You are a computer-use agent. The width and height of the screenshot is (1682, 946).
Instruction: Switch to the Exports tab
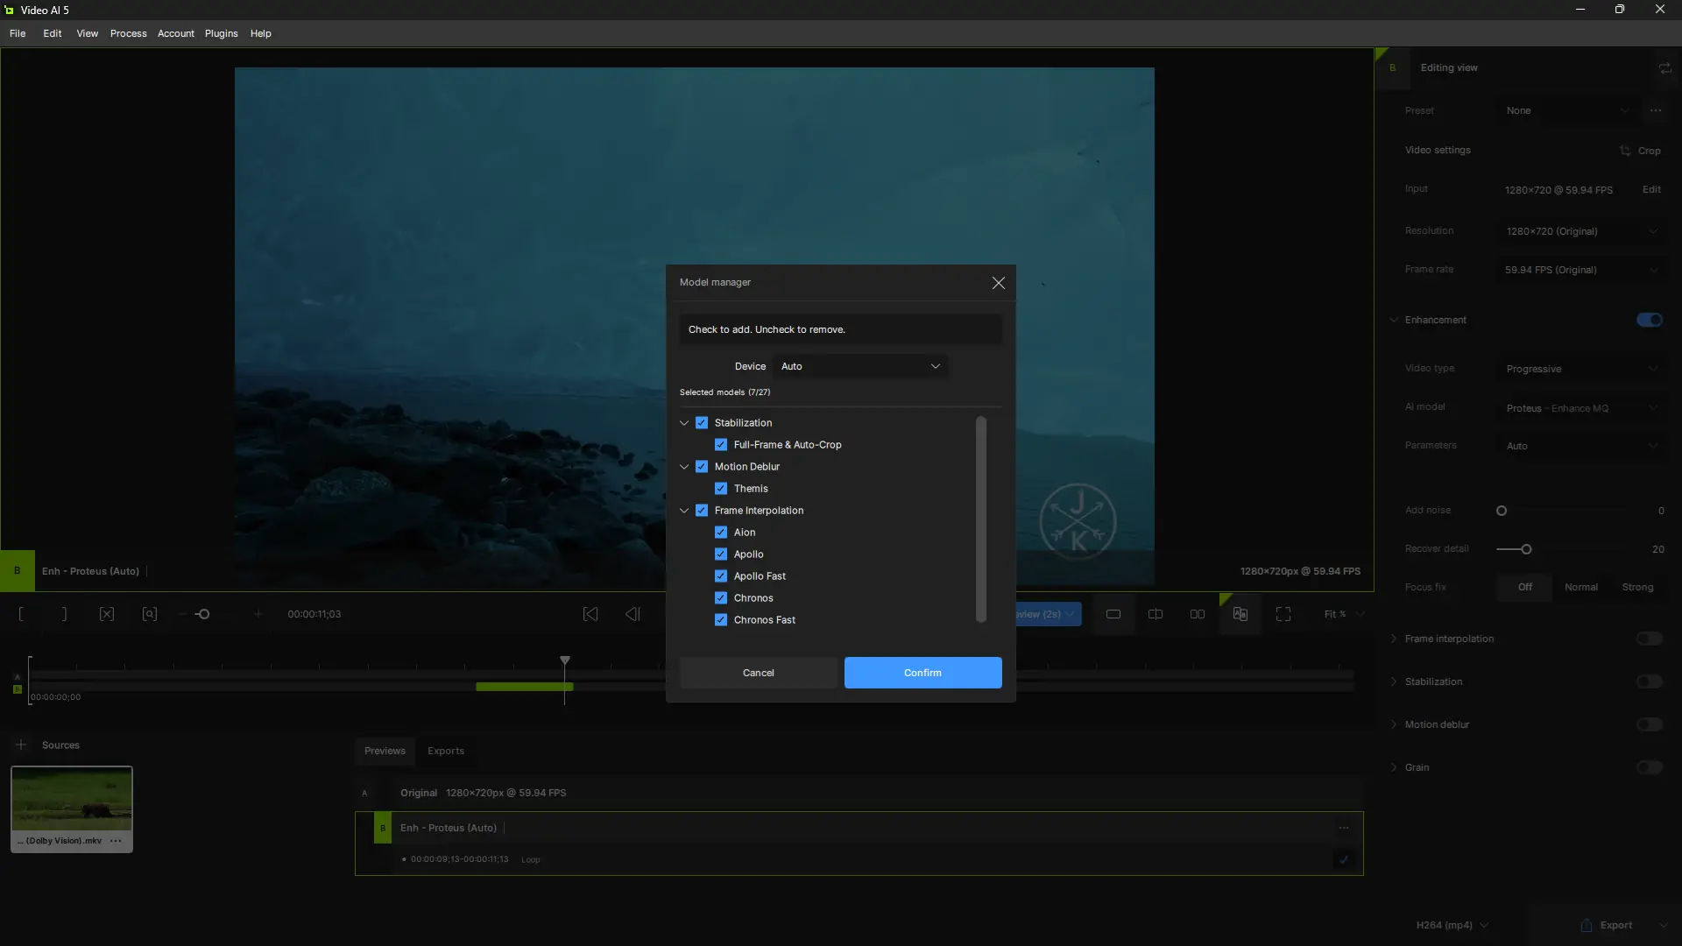[445, 751]
